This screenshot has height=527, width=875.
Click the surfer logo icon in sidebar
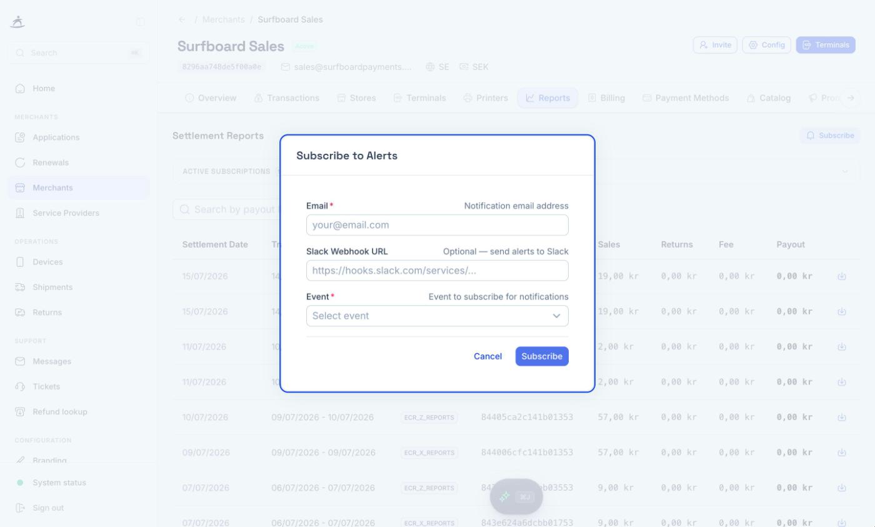(17, 22)
